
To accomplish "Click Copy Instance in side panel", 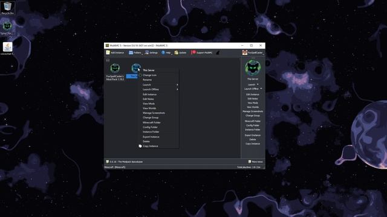I will (253, 143).
